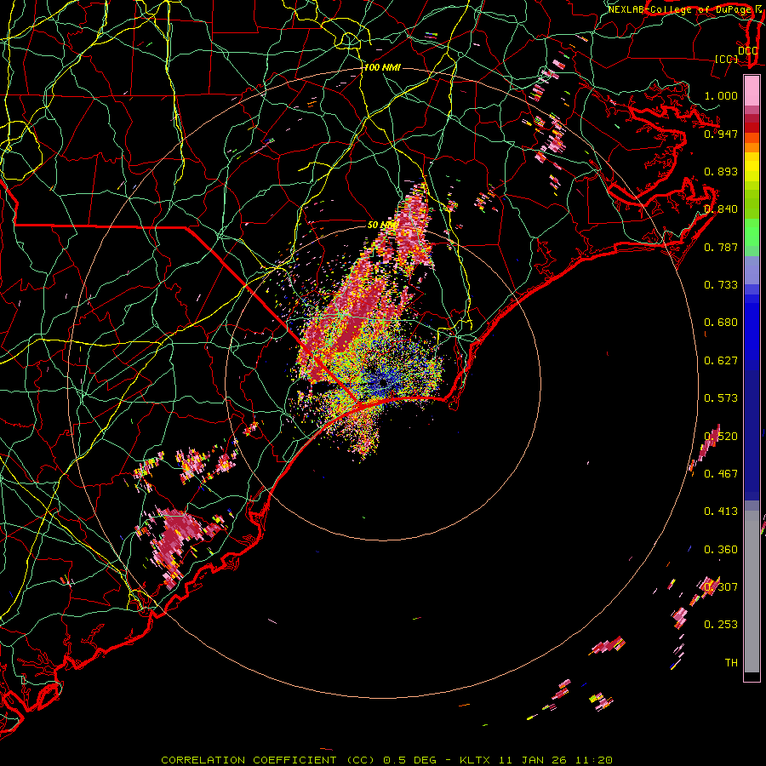
Task: Click the 0.680 color scale label
Action: [x=721, y=323]
